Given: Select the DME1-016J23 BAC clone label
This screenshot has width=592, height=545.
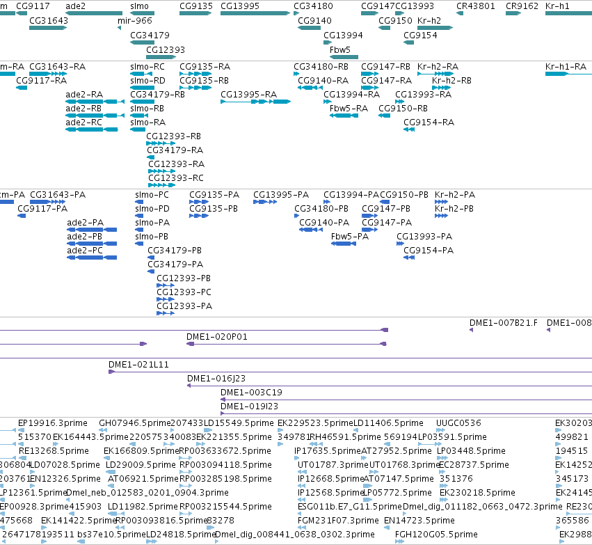Looking at the screenshot, I should pos(216,379).
